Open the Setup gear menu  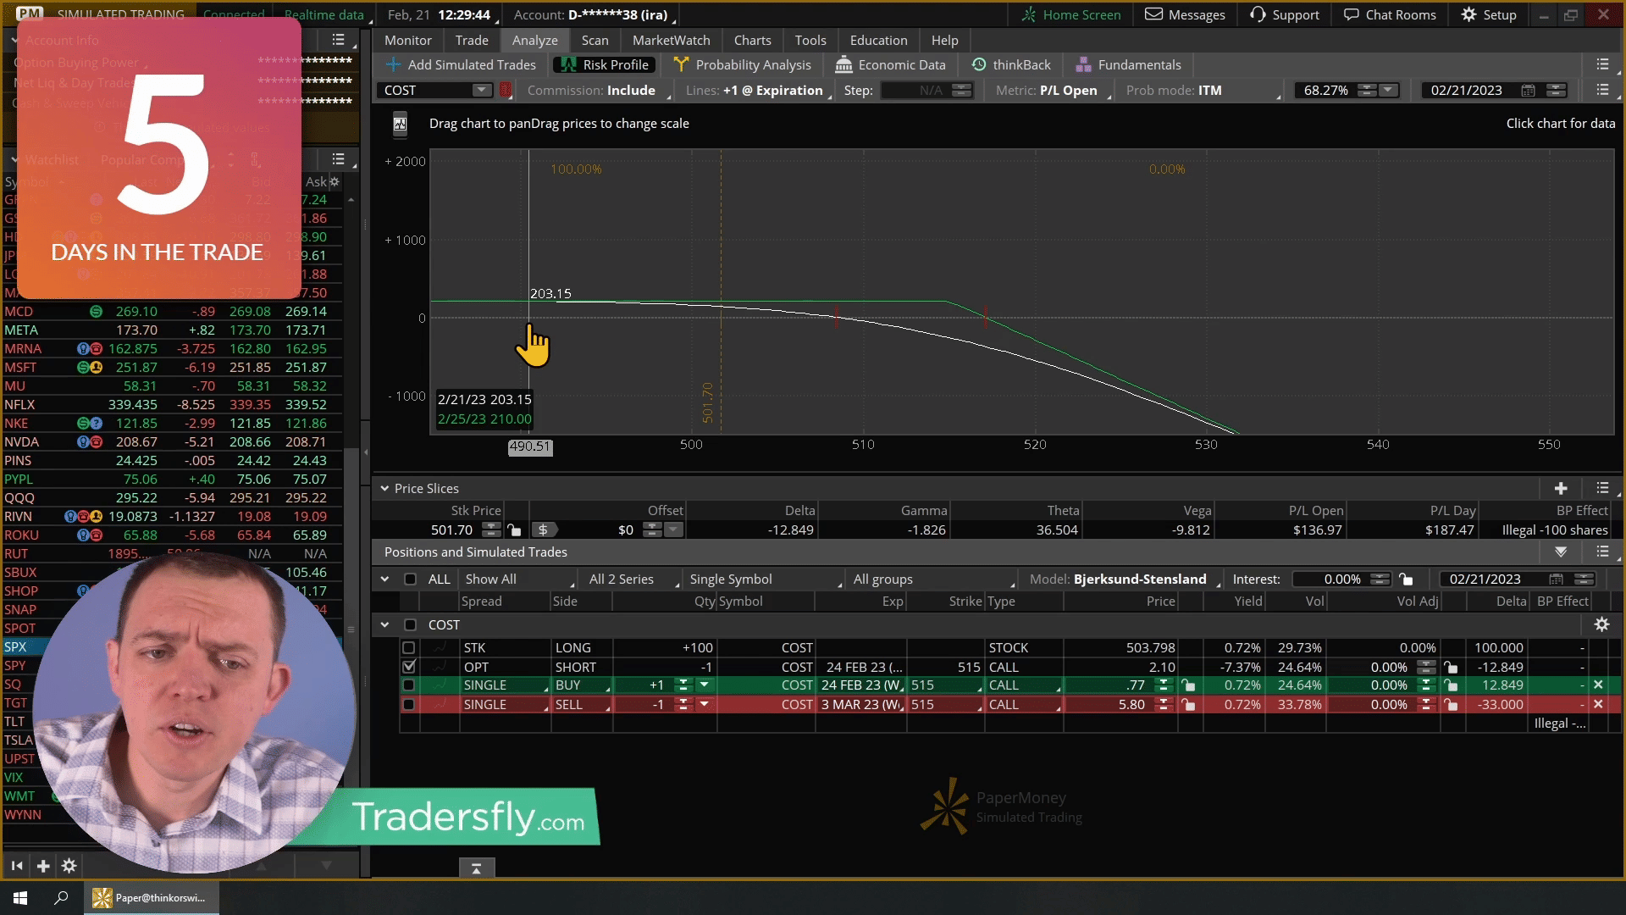point(1489,14)
